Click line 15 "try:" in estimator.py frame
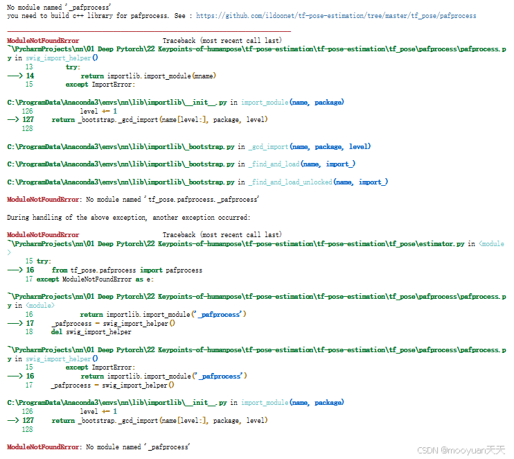The height and width of the screenshot is (459, 514). pos(44,261)
